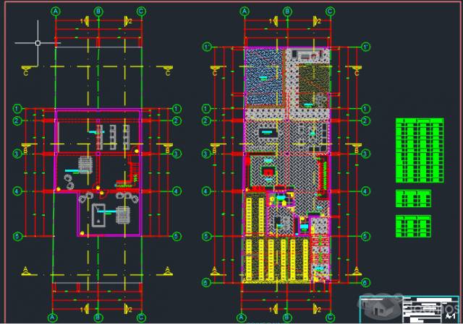Select the green hatched garden area
The width and height of the screenshot is (463, 324).
click(313, 85)
